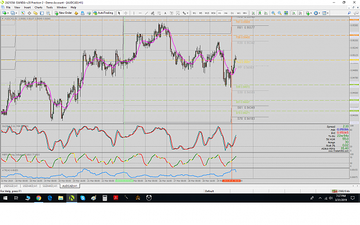The height and width of the screenshot is (225, 360).
Task: Select the D1 timeframe button
Action: (x=232, y=13)
